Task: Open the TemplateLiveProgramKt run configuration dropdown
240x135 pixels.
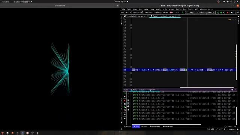Action: point(200,12)
